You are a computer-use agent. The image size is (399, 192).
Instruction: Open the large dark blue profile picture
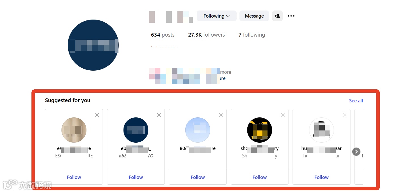pyautogui.click(x=93, y=45)
